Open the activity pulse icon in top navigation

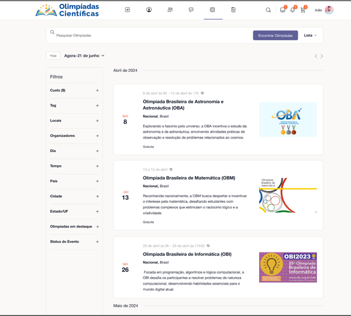tap(127, 10)
